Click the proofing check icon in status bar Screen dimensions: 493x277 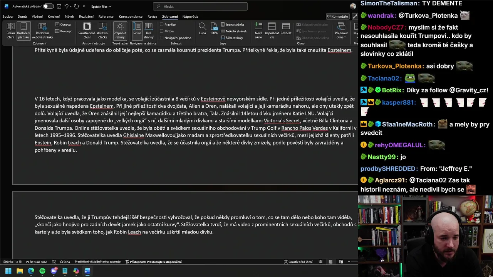pyautogui.click(x=54, y=262)
